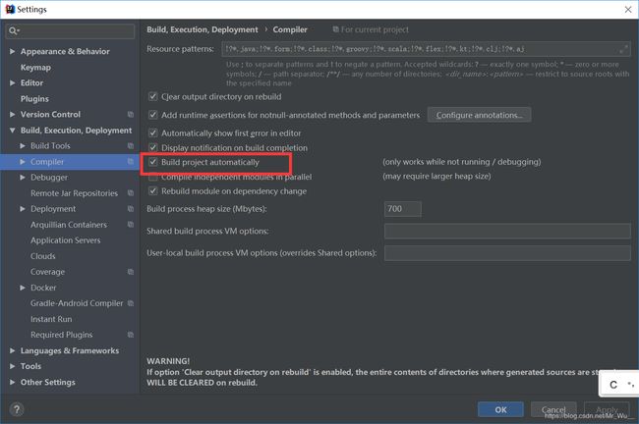
Task: Close the Settings dialog window
Action: [628, 10]
